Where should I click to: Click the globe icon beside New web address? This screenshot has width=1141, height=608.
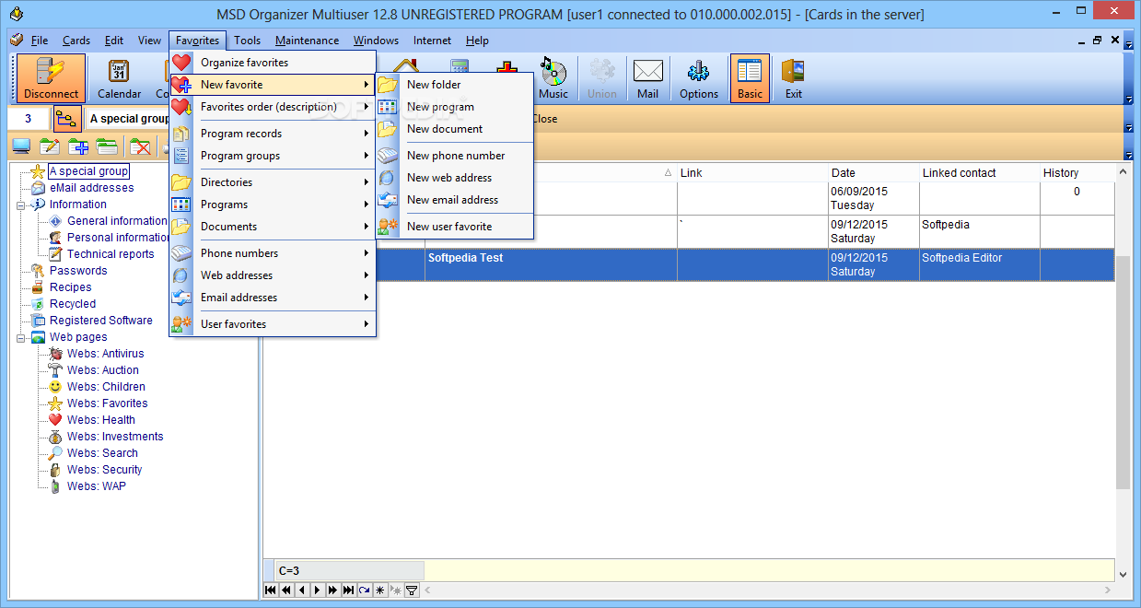(388, 178)
